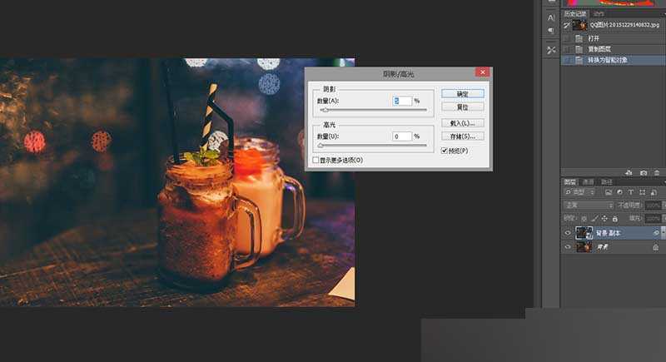Click the 存储(S)... save button
Viewport: 666px width, 362px height.
tap(463, 136)
